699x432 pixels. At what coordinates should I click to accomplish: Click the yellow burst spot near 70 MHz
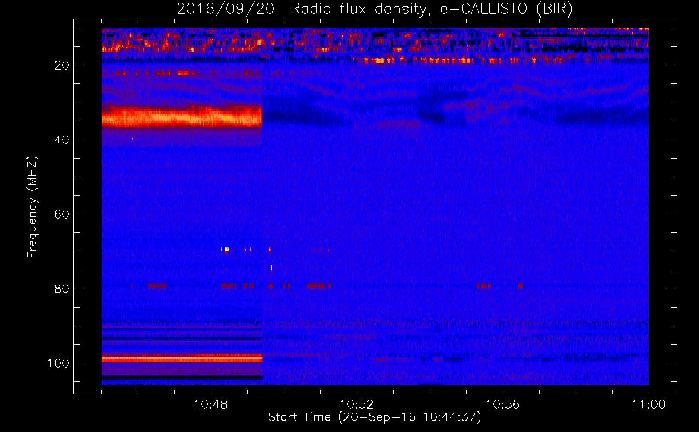[x=226, y=249]
